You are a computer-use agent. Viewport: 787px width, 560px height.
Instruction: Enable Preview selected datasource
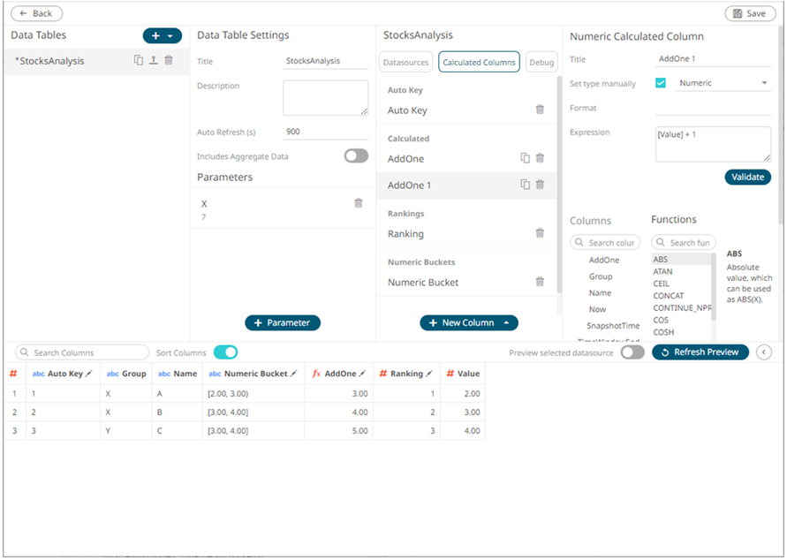(x=632, y=352)
